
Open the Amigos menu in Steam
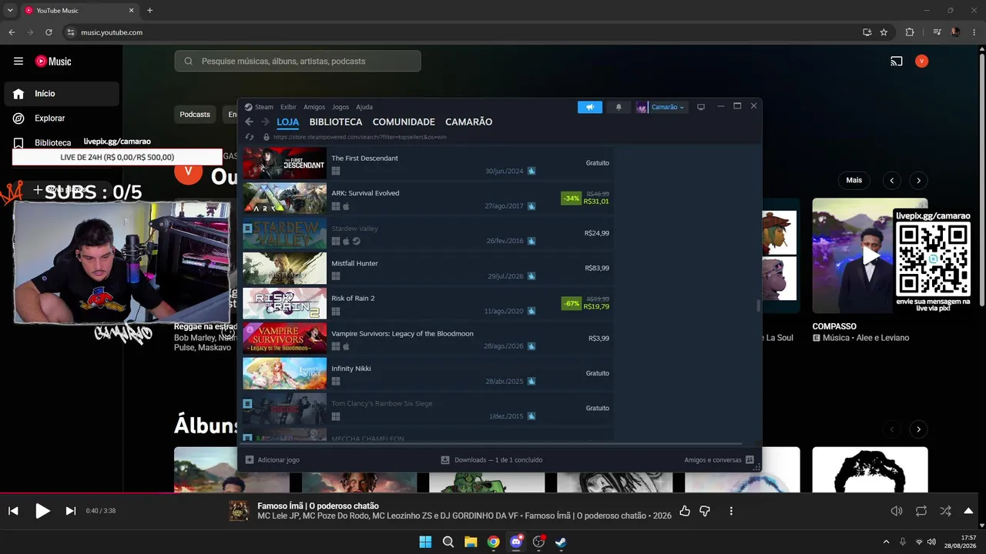314,107
